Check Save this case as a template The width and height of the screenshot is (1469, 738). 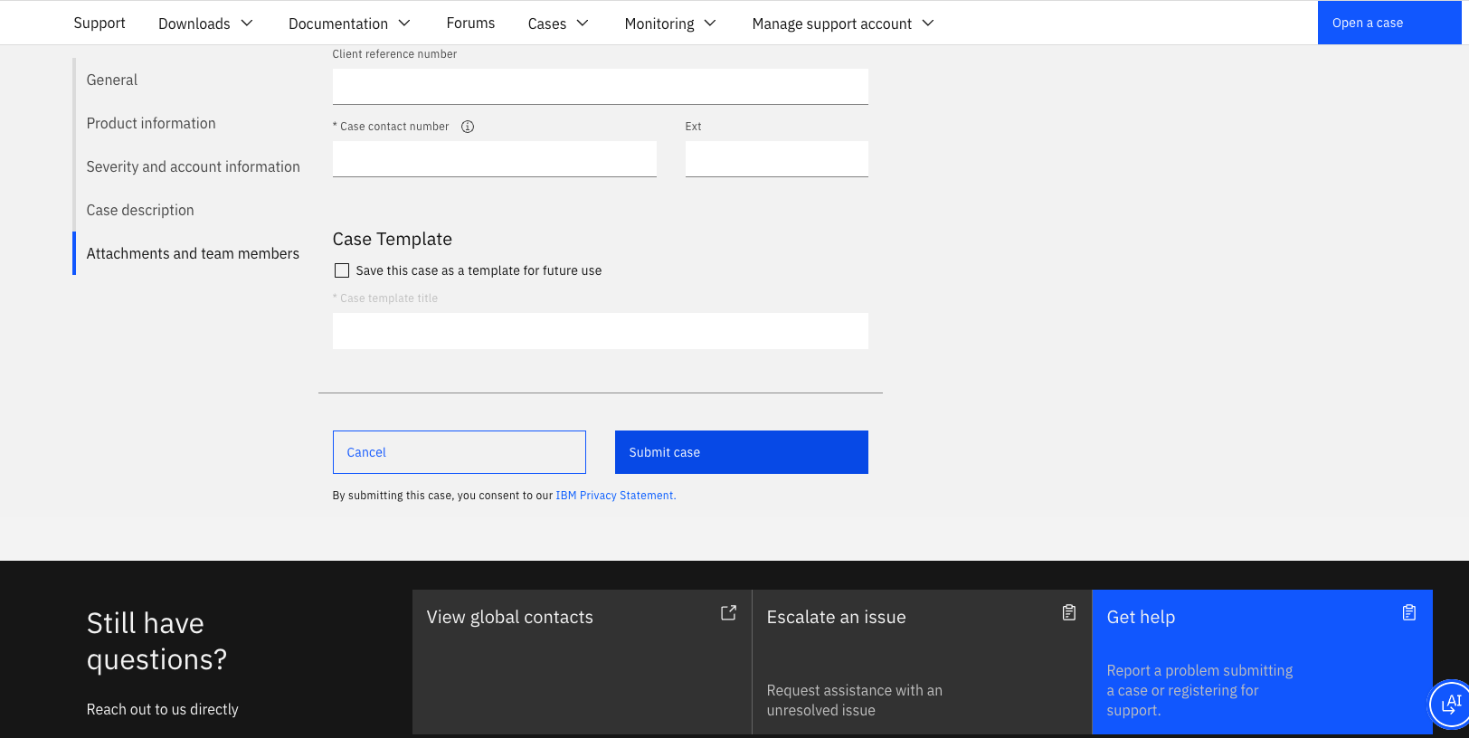tap(342, 270)
